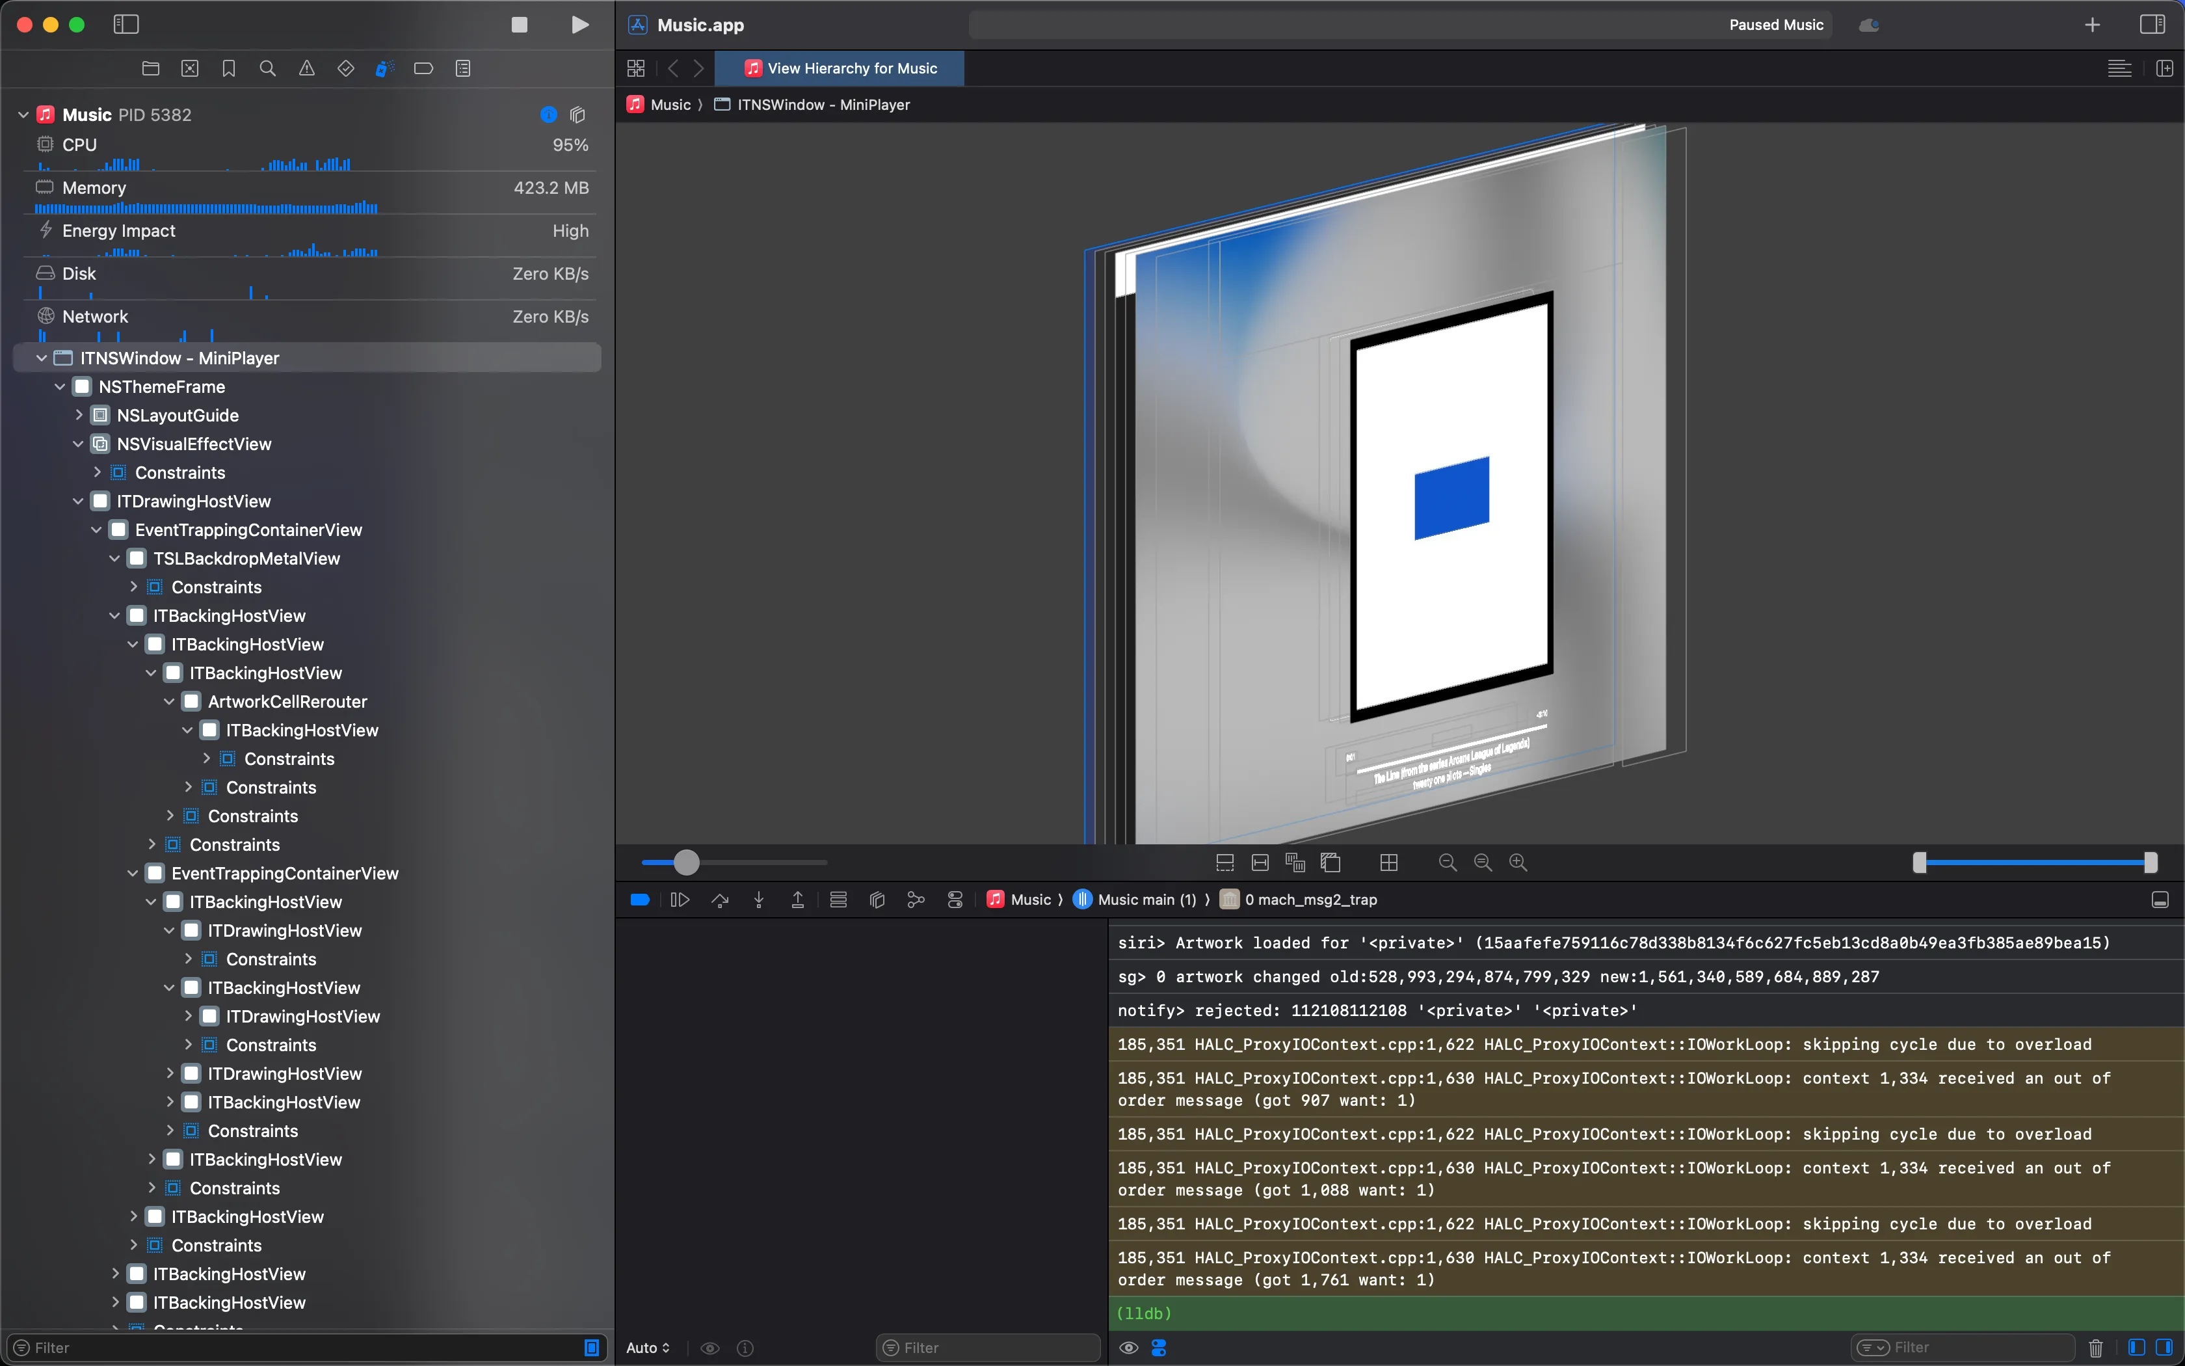
Task: Toggle the breakpoints activation button
Action: click(640, 899)
